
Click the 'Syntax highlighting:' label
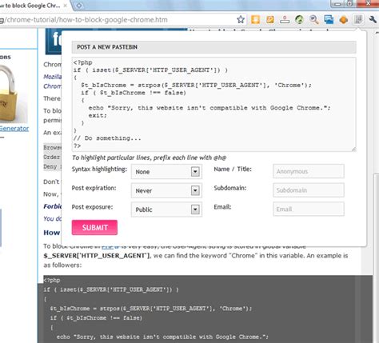point(99,170)
